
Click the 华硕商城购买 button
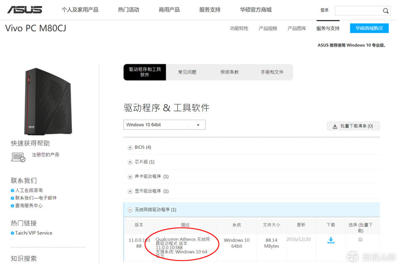click(x=369, y=28)
